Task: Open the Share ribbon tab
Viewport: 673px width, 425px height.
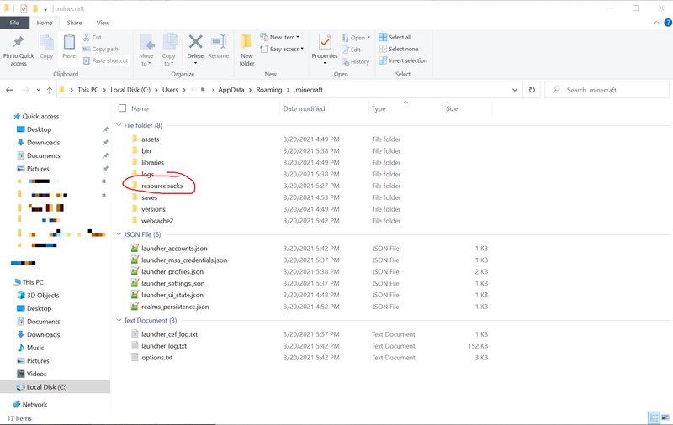Action: pos(74,23)
